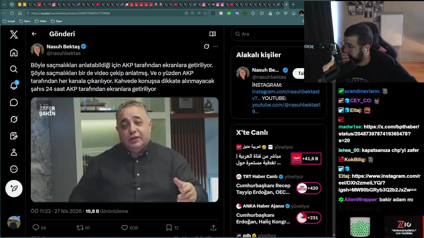424x238 pixels.
Task: Open Profile person icon in sidebar
Action: (x=14, y=152)
